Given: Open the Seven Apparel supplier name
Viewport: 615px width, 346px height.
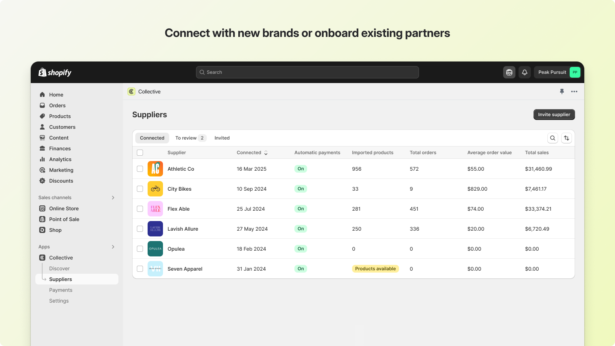Looking at the screenshot, I should [185, 269].
